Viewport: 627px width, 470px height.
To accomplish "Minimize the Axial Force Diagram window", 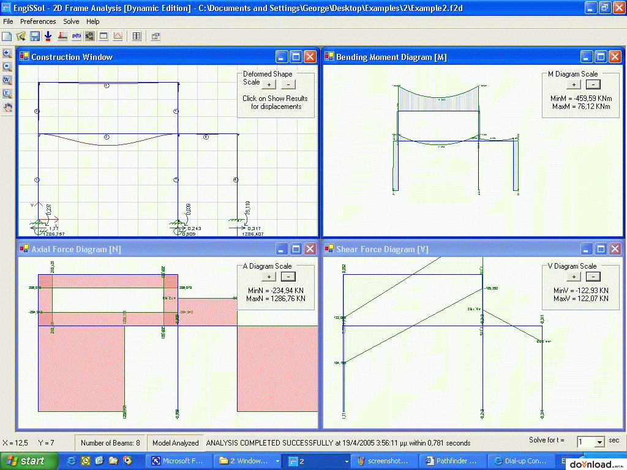I will click(282, 249).
